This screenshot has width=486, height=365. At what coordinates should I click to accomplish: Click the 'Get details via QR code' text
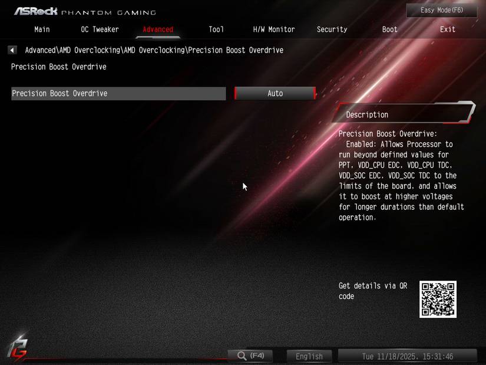tap(373, 291)
